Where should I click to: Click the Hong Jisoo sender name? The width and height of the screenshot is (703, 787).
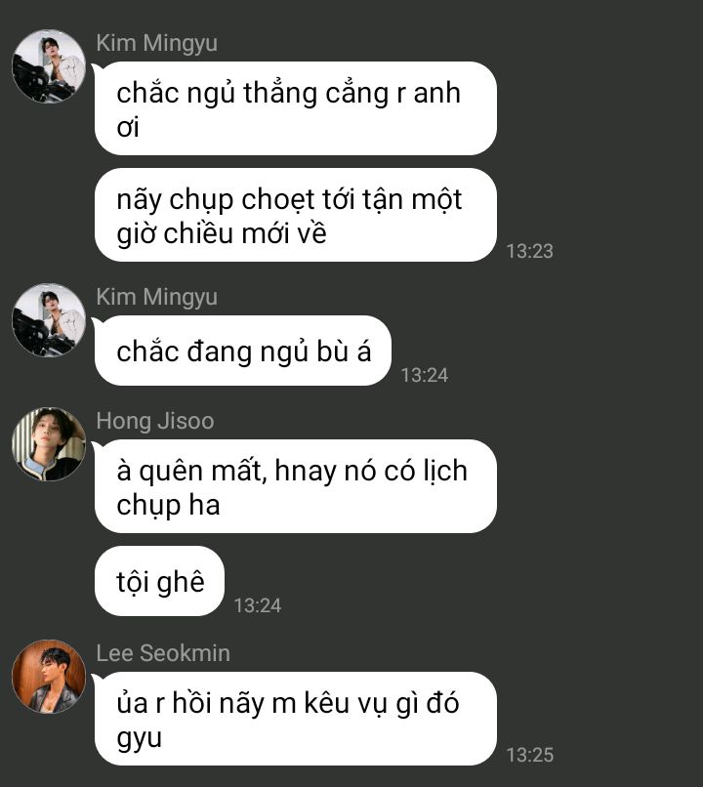155,421
